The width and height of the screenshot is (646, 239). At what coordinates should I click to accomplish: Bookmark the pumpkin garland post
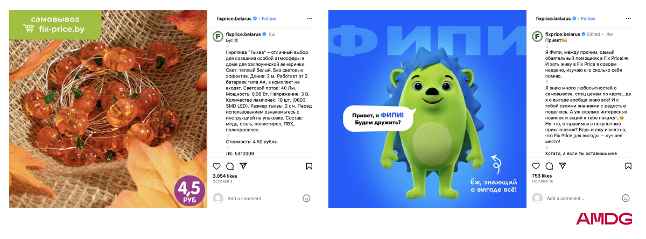pyautogui.click(x=309, y=166)
